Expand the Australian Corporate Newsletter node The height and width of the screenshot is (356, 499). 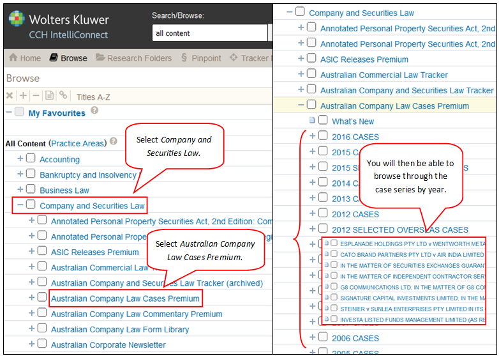point(31,344)
